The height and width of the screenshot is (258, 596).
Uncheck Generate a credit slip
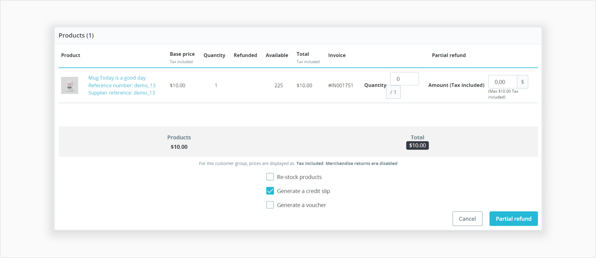[x=270, y=191]
